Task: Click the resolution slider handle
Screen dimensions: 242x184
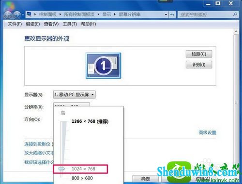Action: (x=61, y=169)
